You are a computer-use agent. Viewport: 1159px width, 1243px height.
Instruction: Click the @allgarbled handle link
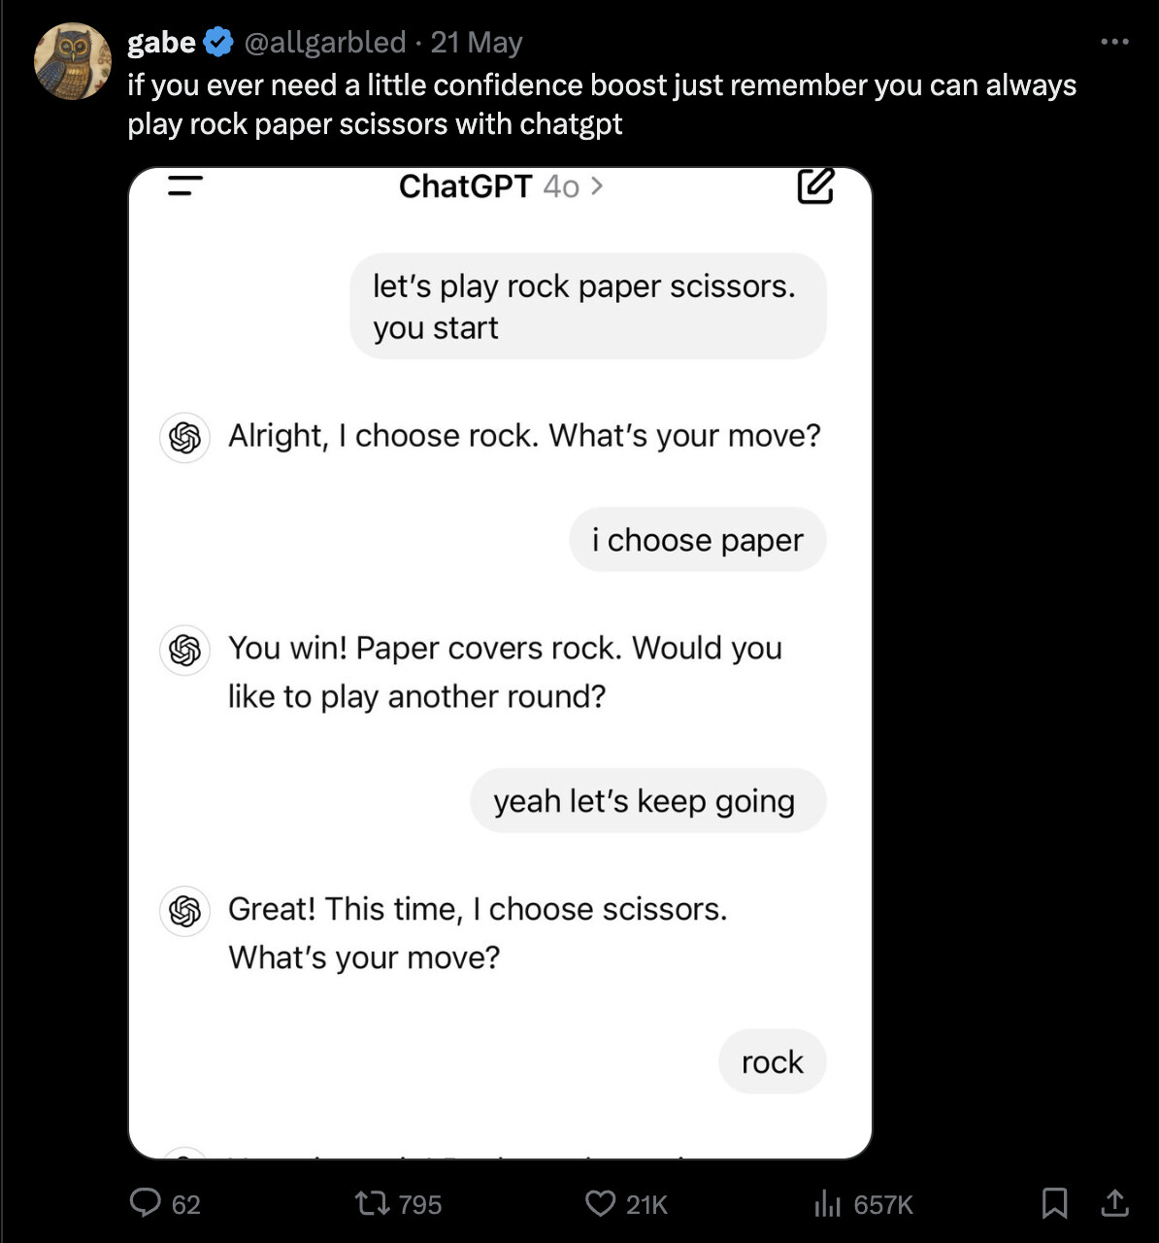[x=324, y=43]
